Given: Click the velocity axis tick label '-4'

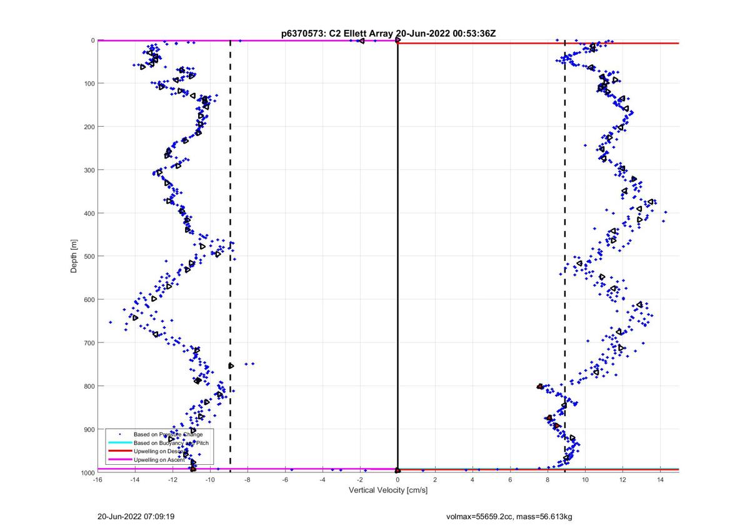Looking at the screenshot, I should point(322,480).
